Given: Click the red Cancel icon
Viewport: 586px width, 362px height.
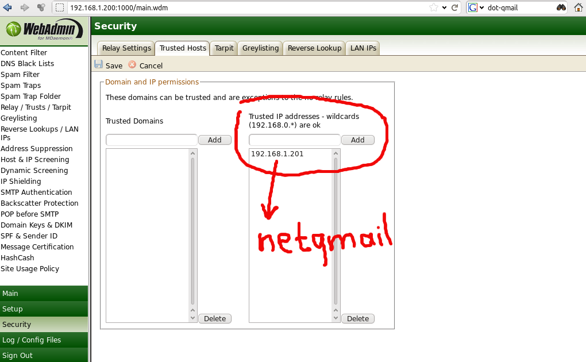Looking at the screenshot, I should 133,65.
